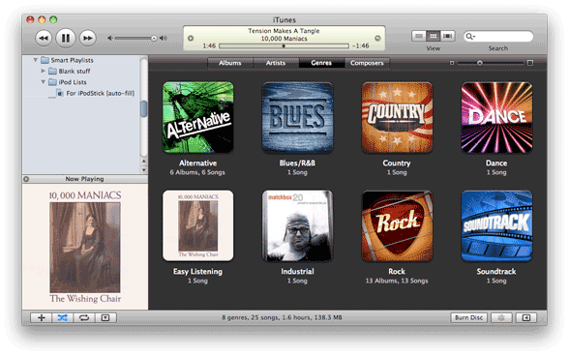Image resolution: width=569 pixels, height=356 pixels.
Task: Click the large thumbnail size icon
Action: 530,63
